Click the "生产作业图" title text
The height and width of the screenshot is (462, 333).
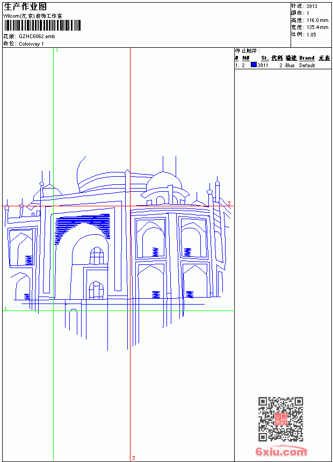pyautogui.click(x=25, y=7)
